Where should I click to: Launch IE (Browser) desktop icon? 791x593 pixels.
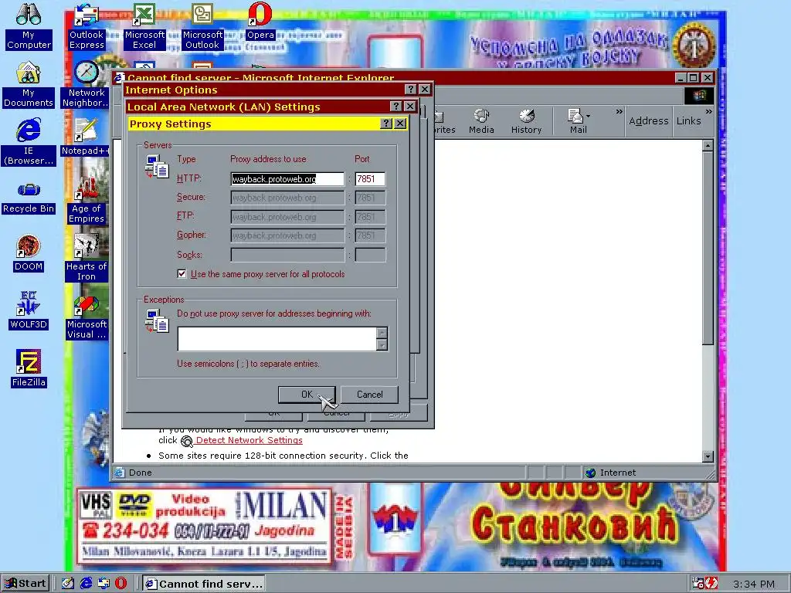[x=29, y=142]
